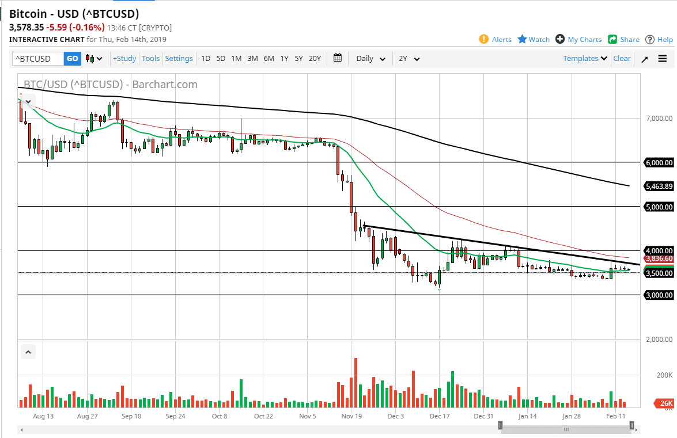Open My Charts plus icon
Viewport: 677px width, 438px height.
pyautogui.click(x=560, y=39)
